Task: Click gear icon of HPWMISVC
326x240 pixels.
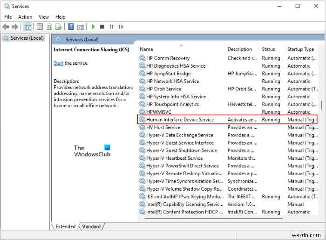Action: 142,111
